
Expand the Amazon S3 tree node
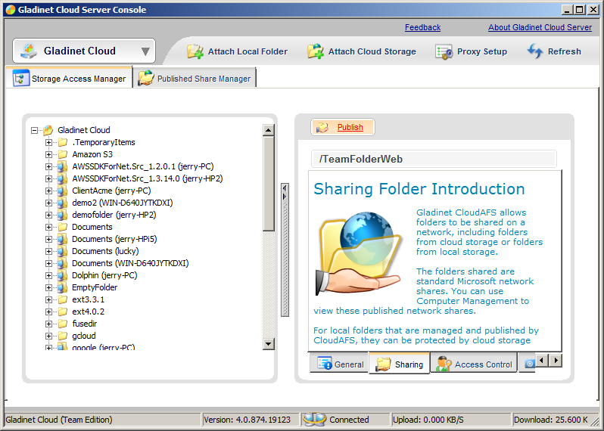click(48, 155)
